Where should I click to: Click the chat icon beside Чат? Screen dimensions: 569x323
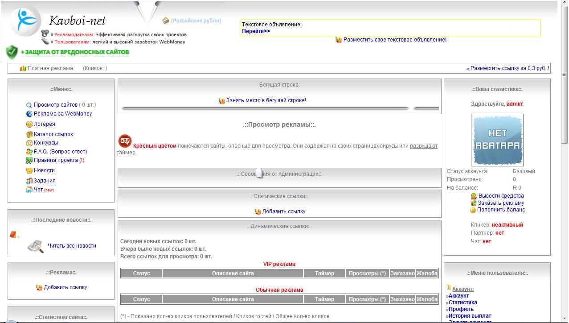(29, 190)
